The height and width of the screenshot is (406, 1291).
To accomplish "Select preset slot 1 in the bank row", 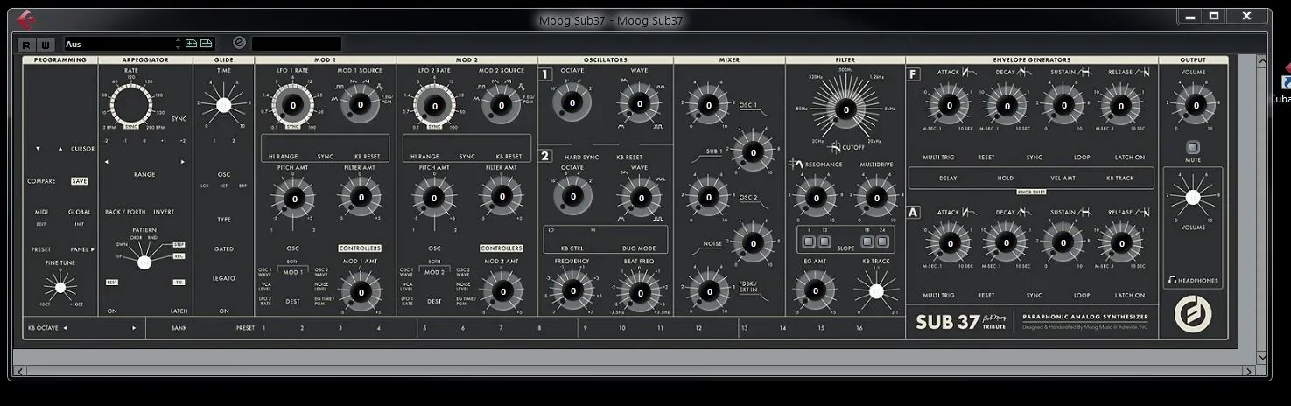I will (x=263, y=328).
